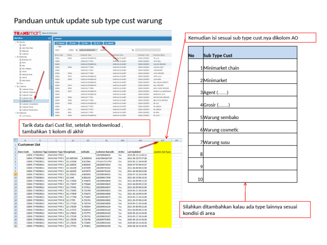This screenshot has width=327, height=245.
Task: Select Excel column AO header
Action: click(163, 140)
